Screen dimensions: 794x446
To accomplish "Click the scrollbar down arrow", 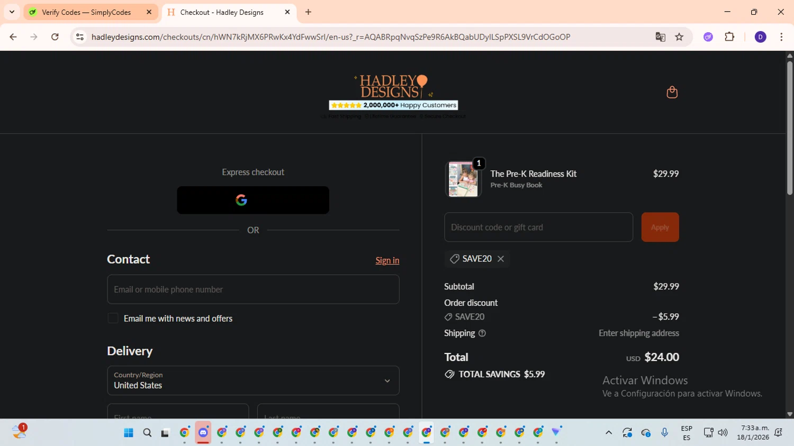I will click(x=790, y=414).
